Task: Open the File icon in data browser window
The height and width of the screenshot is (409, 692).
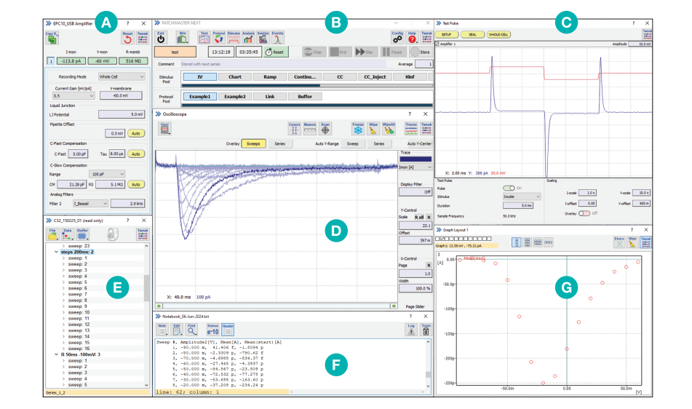Action: point(52,234)
